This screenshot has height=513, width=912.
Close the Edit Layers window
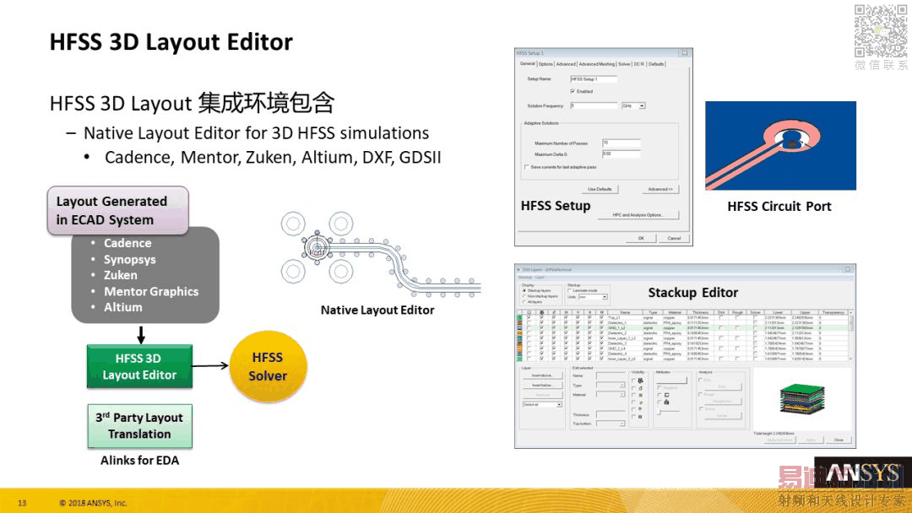tap(848, 269)
